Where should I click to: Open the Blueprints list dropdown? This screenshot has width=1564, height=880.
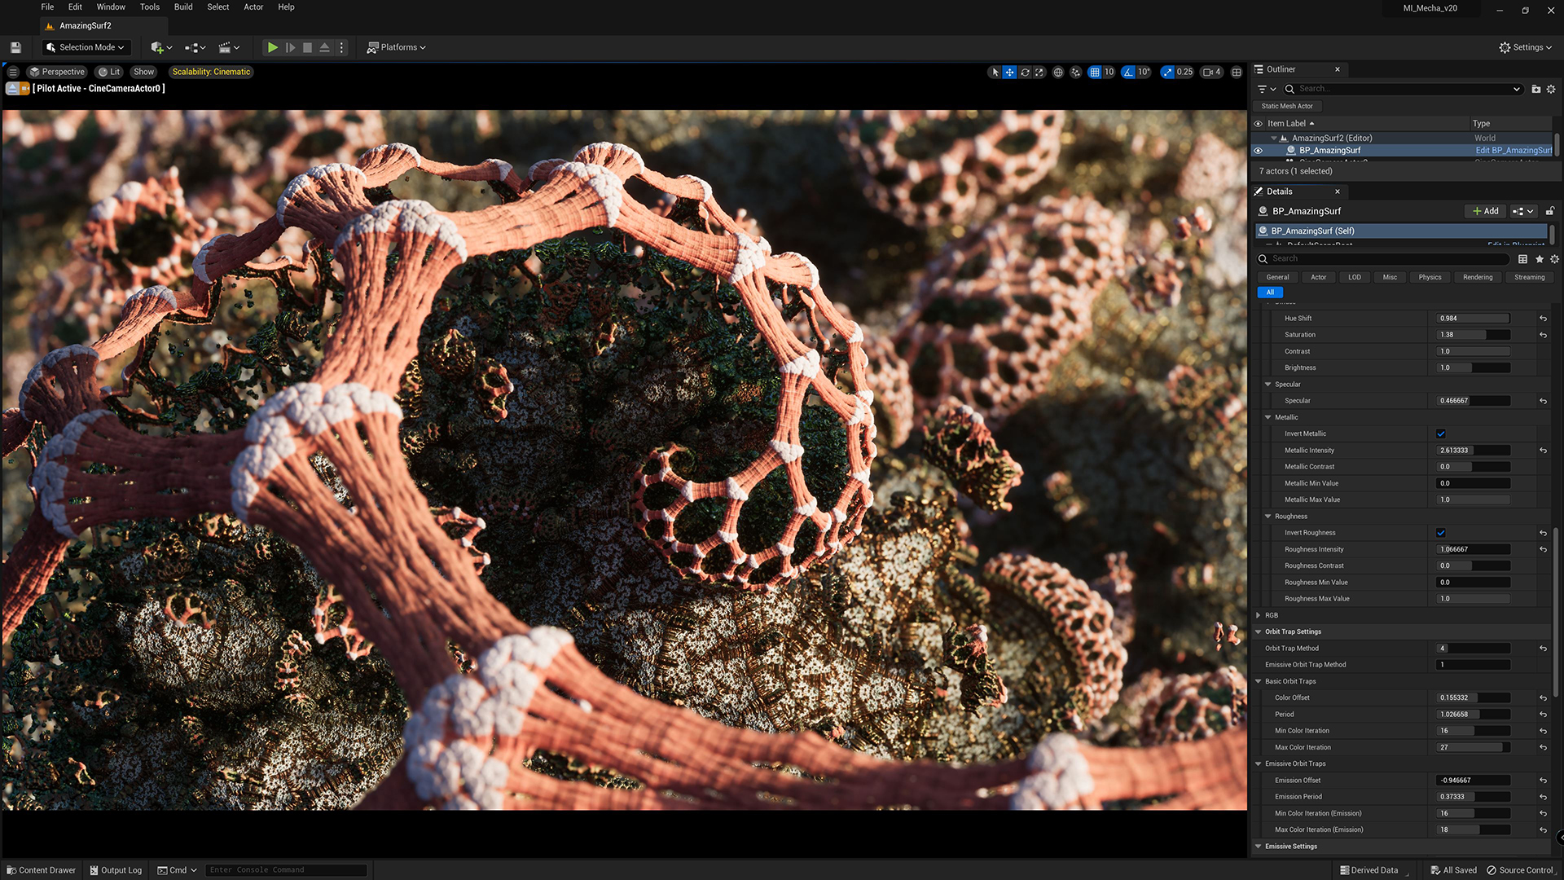click(195, 47)
